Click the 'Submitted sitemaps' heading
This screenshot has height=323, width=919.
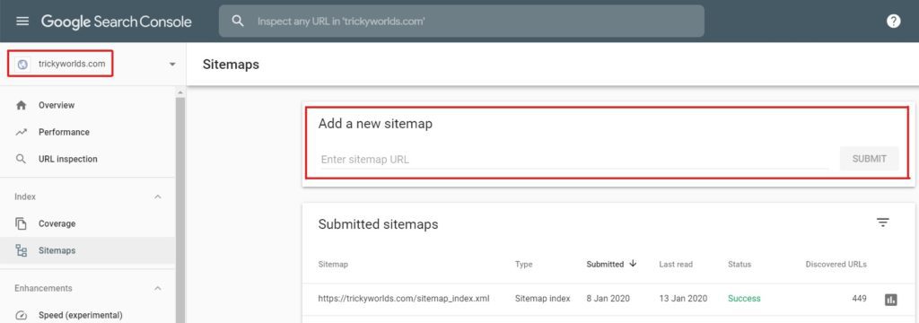coord(378,224)
